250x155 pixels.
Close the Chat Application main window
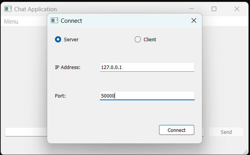click(x=237, y=9)
